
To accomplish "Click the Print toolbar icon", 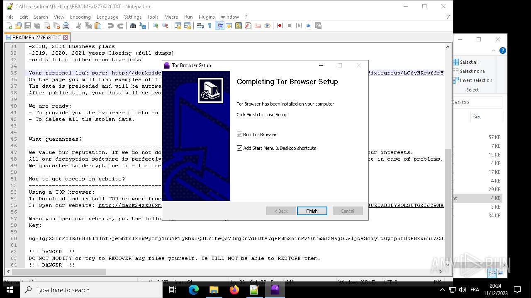I will pyautogui.click(x=66, y=26).
